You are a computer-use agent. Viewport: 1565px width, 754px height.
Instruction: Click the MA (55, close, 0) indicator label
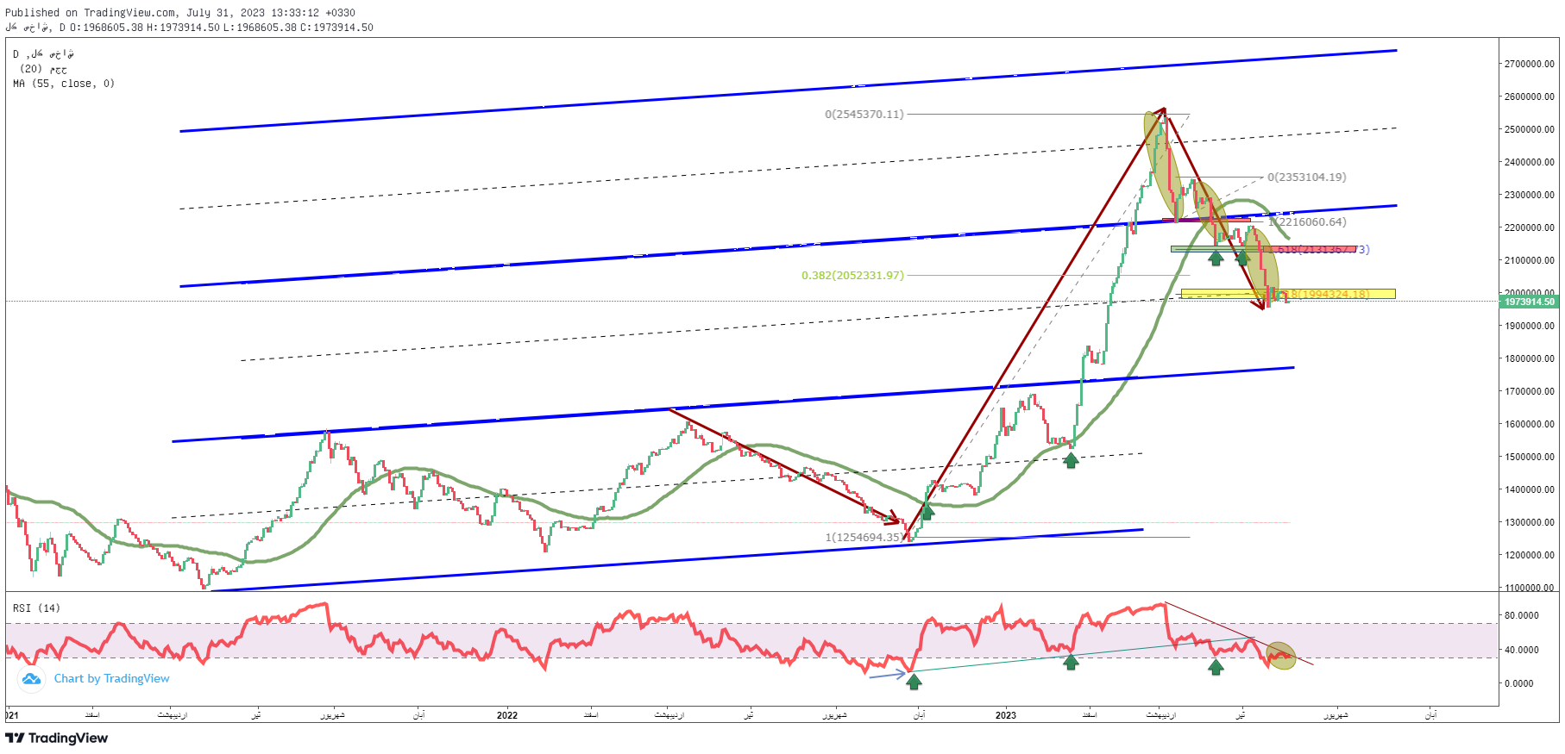pyautogui.click(x=64, y=84)
